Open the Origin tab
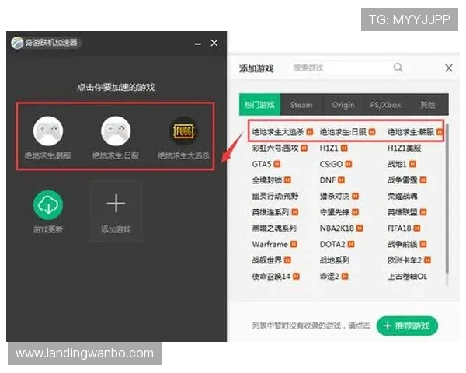Viewport: 466px width, 373px height. 343,105
